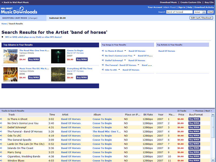Open The Road Mix album link in Funeral row
This screenshot has width=216, height=162.
point(106,131)
